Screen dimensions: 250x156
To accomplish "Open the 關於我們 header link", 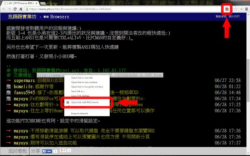I will pyautogui.click(x=234, y=16).
